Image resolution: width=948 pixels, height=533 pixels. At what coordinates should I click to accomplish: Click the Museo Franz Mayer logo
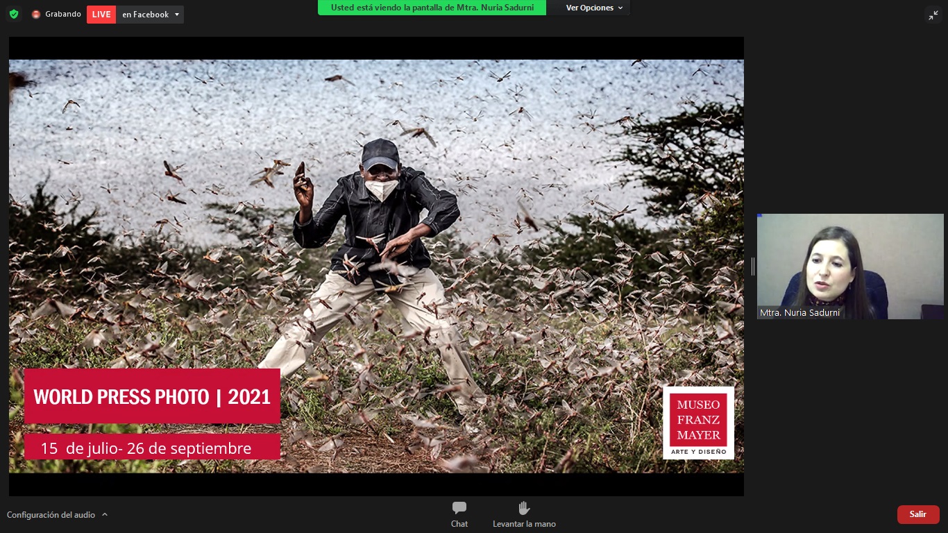pyautogui.click(x=698, y=423)
